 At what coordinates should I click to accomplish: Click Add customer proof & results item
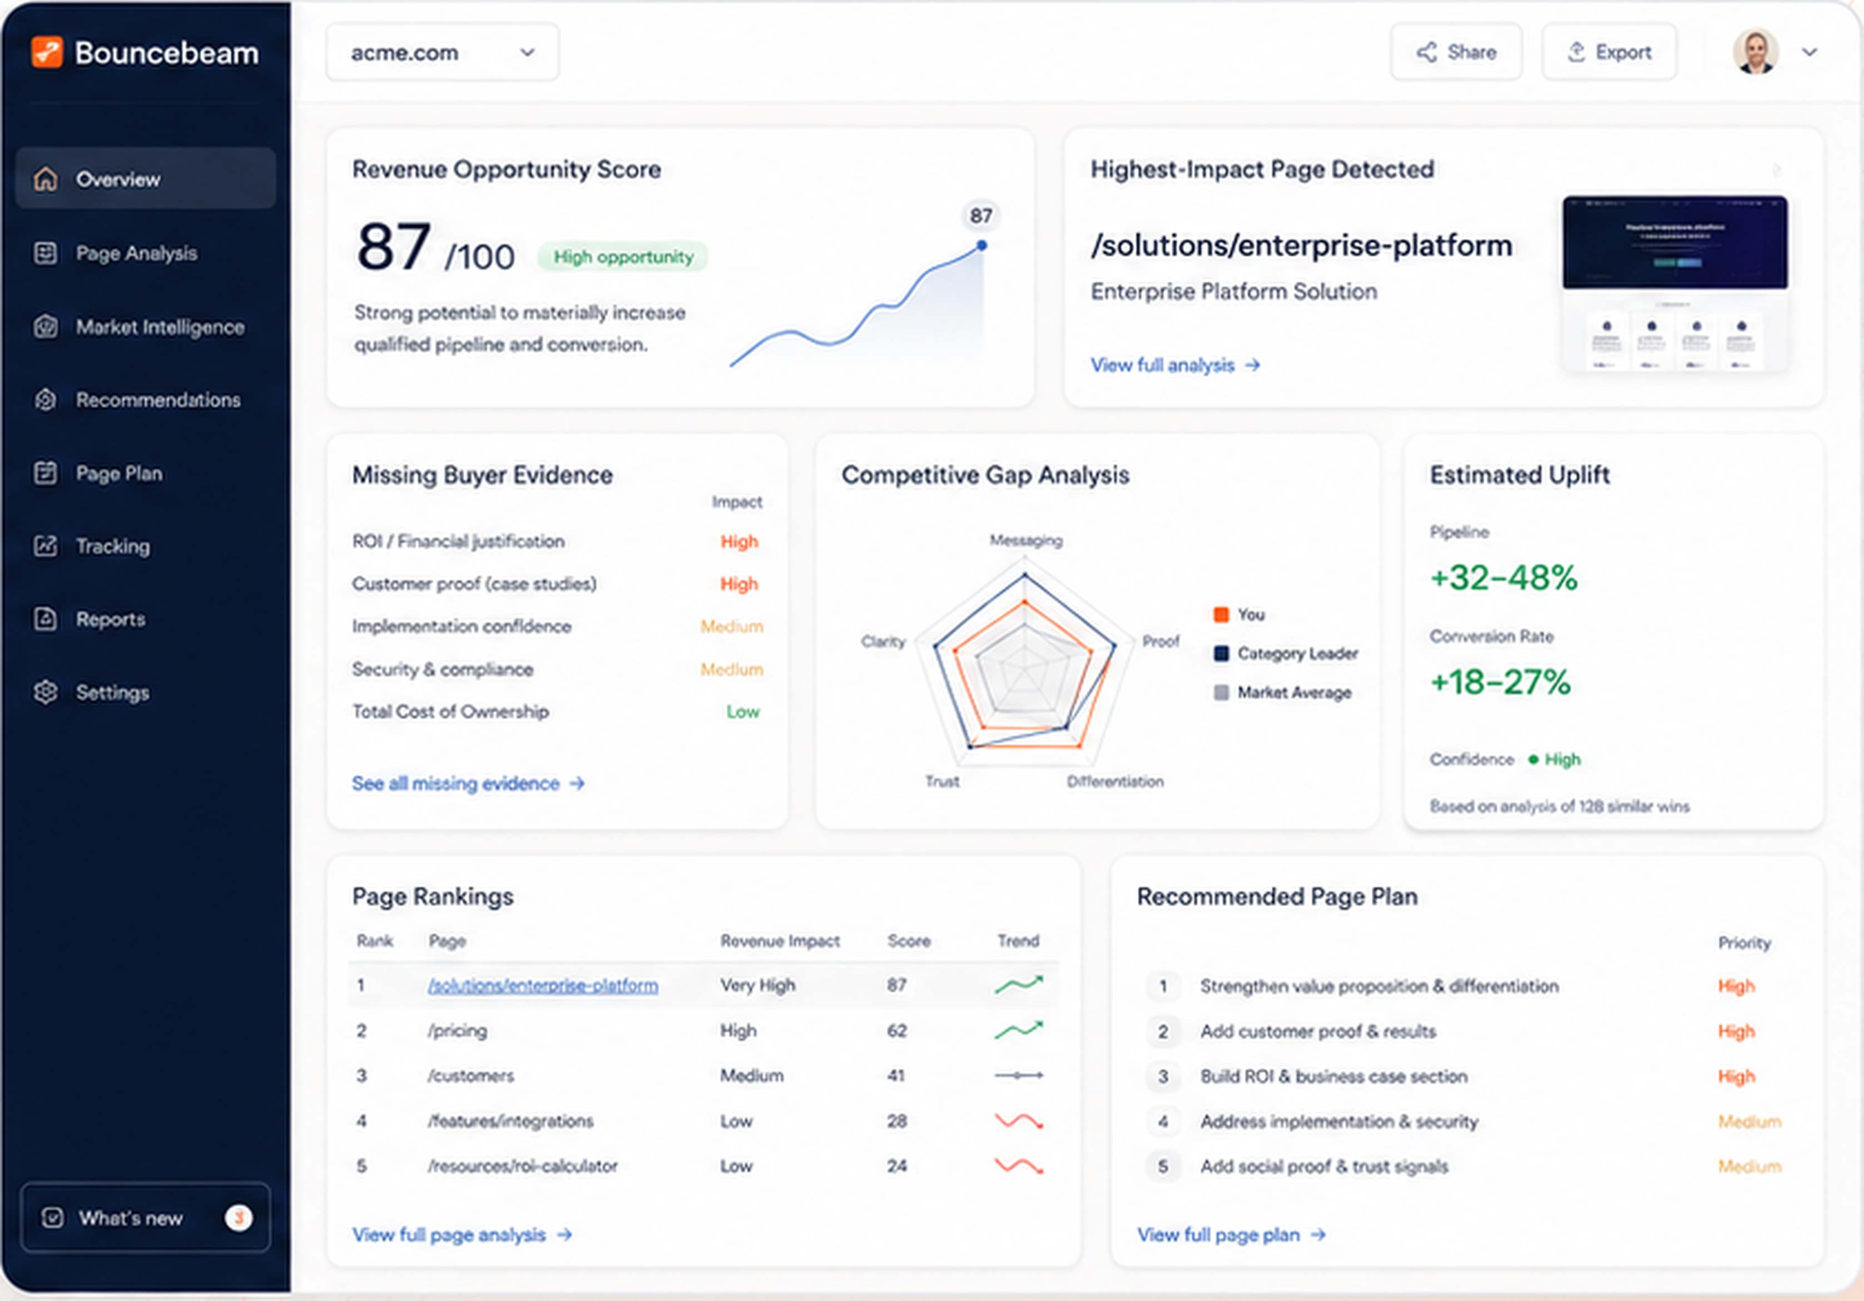point(1465,1031)
